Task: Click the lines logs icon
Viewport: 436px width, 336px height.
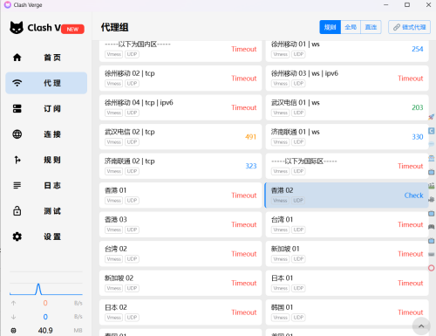Action: (x=17, y=185)
